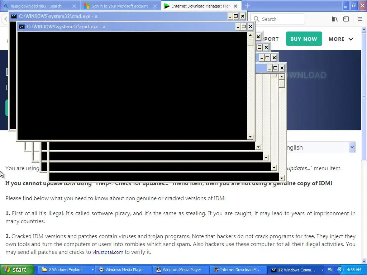Click the front cmd.exe title bar icon

[x=22, y=26]
